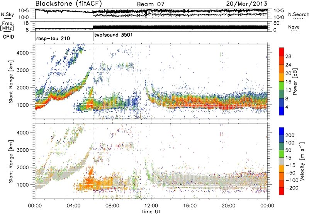Click the Beam 07 label
Screen dimensions: 309x214
(151, 4)
